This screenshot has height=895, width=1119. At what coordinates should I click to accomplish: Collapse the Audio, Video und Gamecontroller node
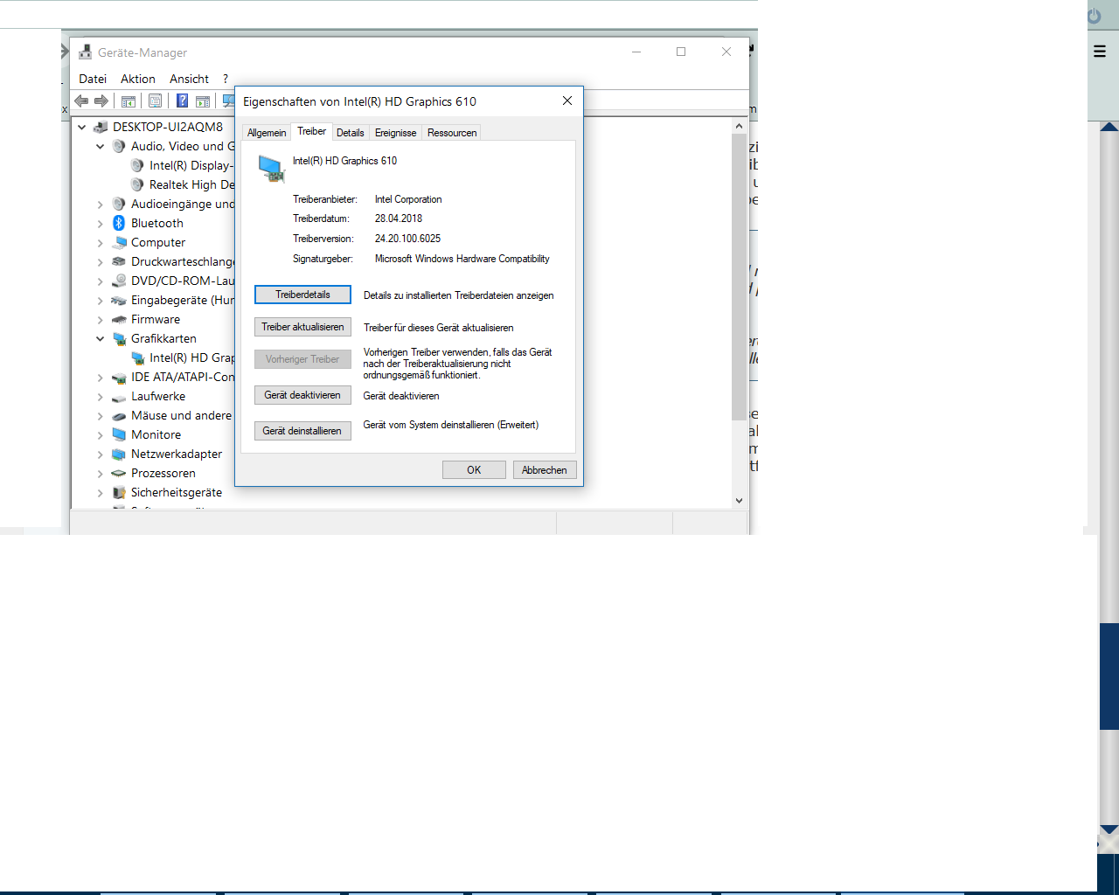[x=101, y=146]
